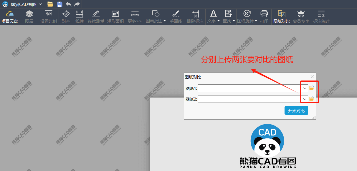Click the undo arrow in title bar
The width and height of the screenshot is (357, 171).
click(x=68, y=4)
